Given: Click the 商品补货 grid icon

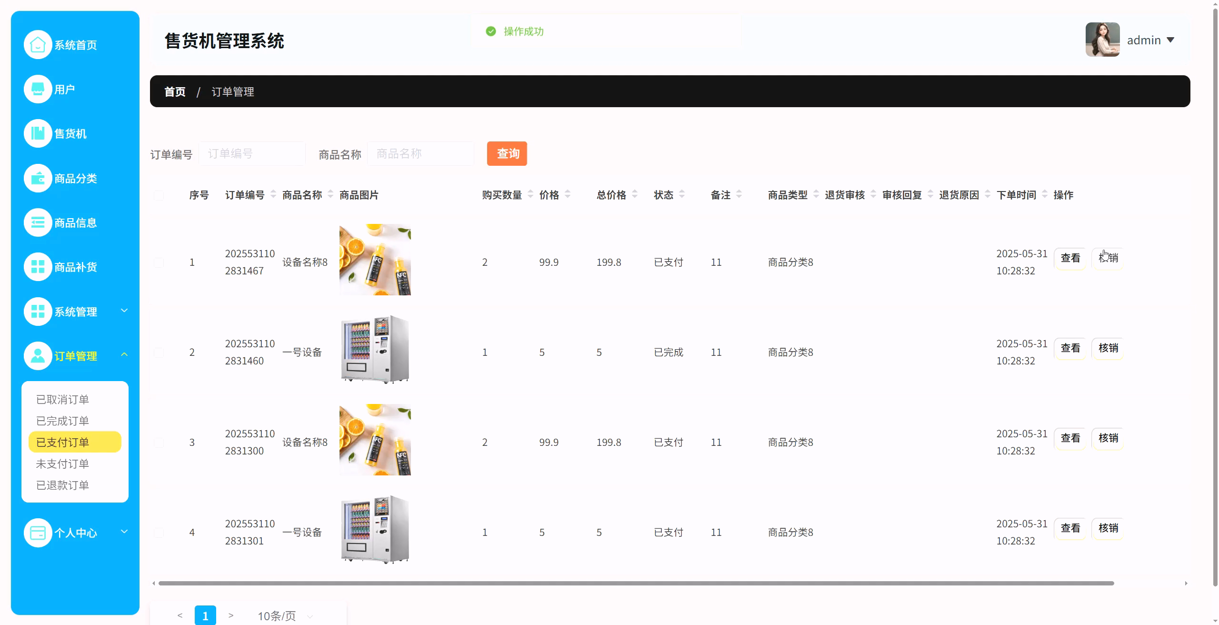Looking at the screenshot, I should 38,267.
